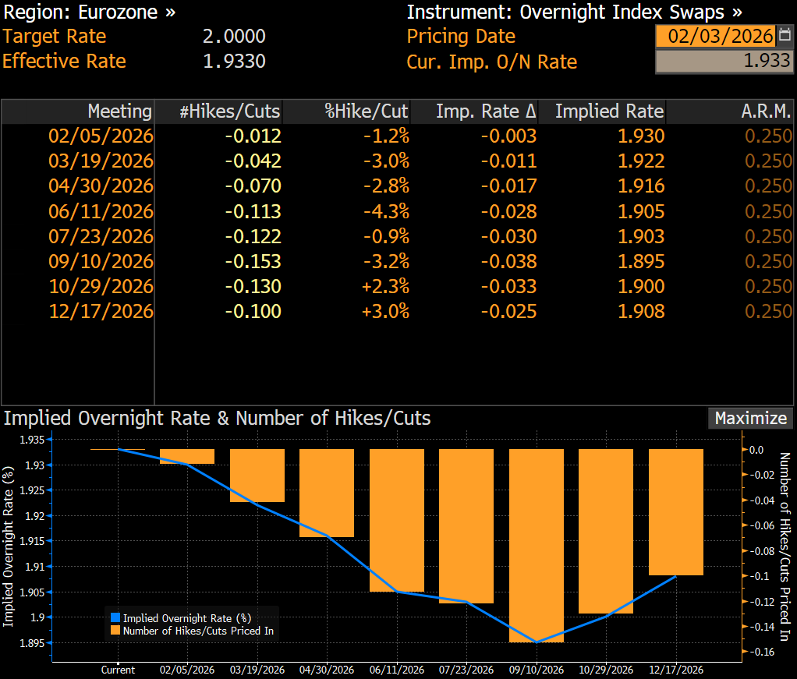Expand the Instrument: Overnight Index Swaps selector
797x679 pixels.
tap(575, 12)
